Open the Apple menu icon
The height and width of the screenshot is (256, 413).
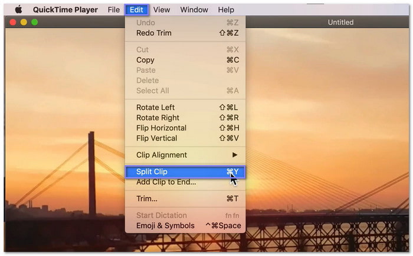pos(18,9)
